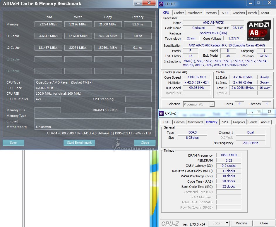Click the Core Speed value 4199.02 MHz
Screen dimensions: 276x227
pyautogui.click(x=197, y=77)
